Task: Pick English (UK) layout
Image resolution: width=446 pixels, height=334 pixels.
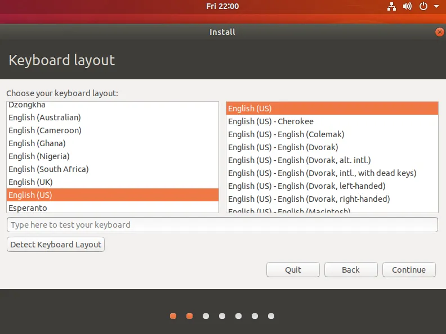Action: coord(113,182)
